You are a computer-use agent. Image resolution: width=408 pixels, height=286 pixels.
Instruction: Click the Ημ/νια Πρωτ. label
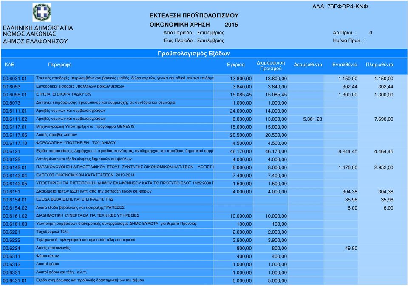(348, 41)
